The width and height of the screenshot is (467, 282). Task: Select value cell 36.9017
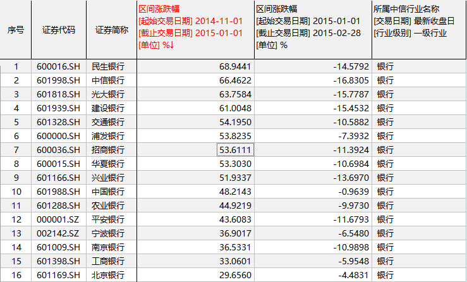point(196,233)
